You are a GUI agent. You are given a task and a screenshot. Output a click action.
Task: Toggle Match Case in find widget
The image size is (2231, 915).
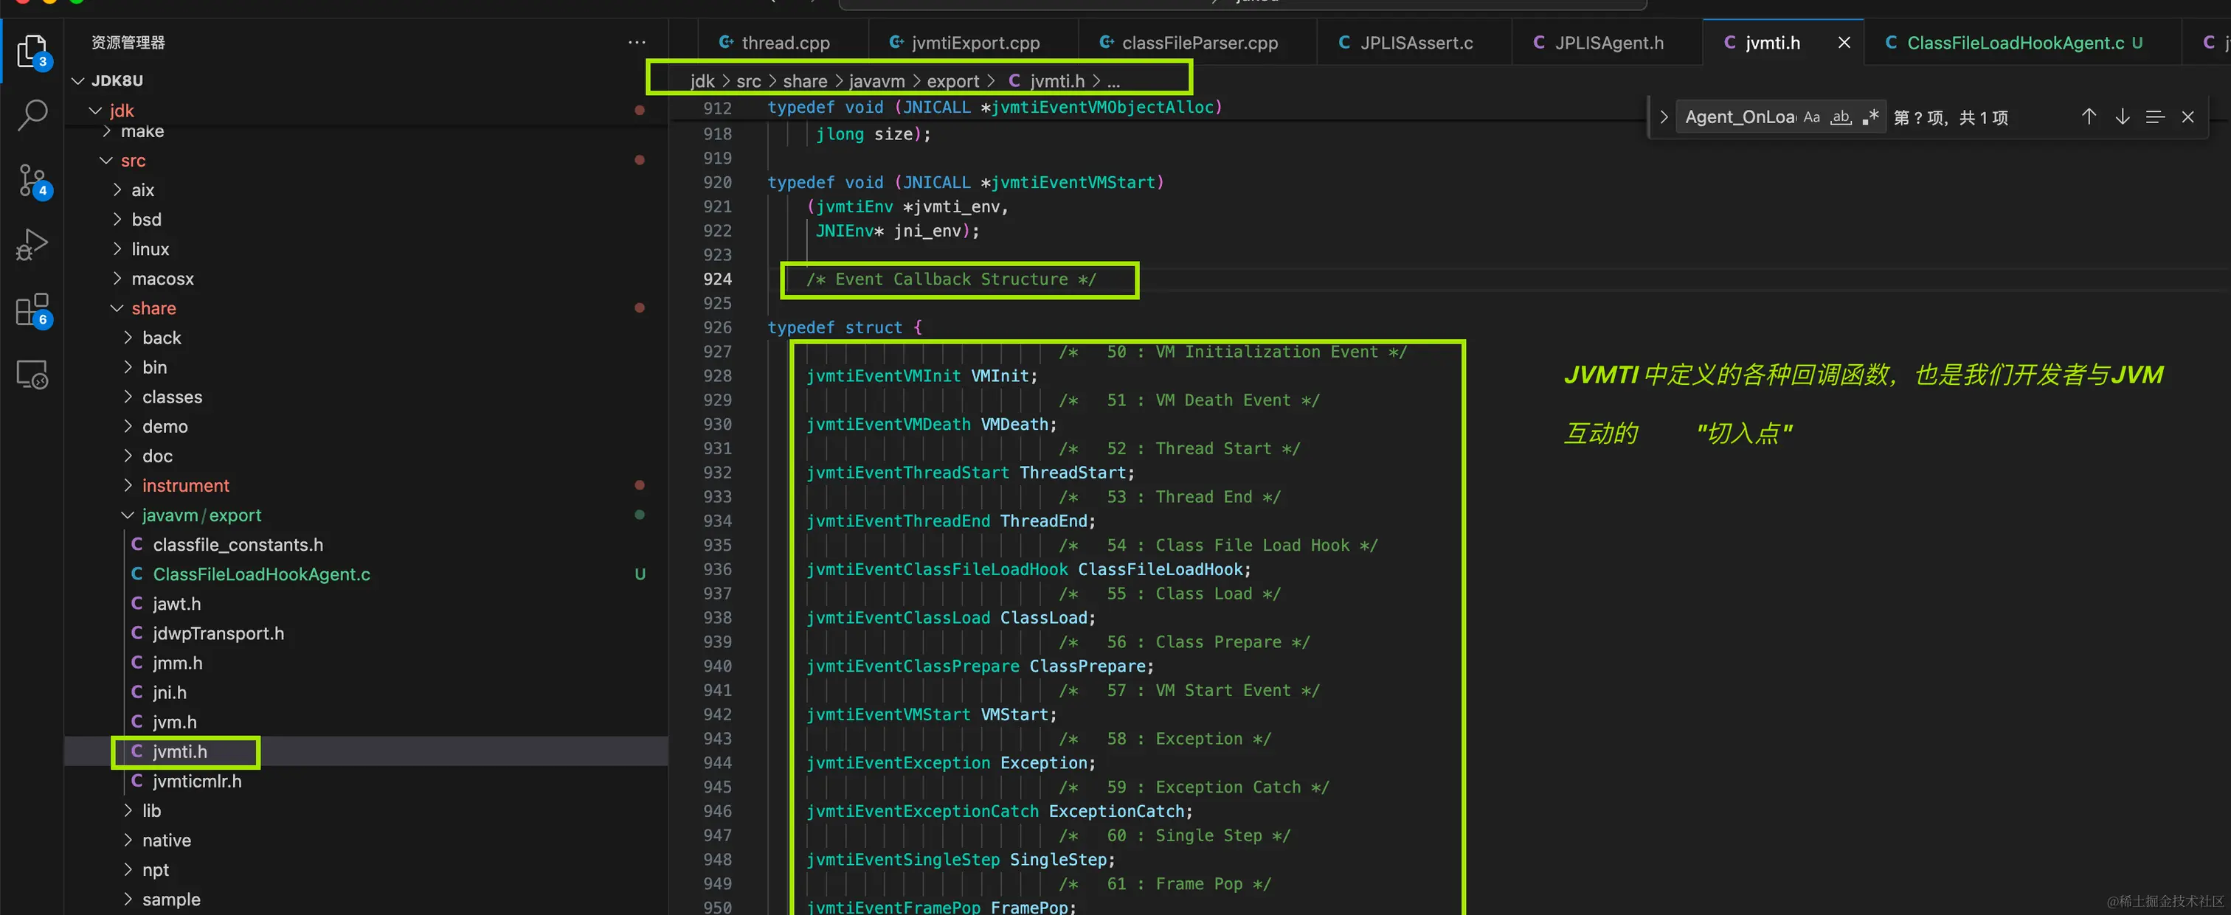click(1812, 117)
